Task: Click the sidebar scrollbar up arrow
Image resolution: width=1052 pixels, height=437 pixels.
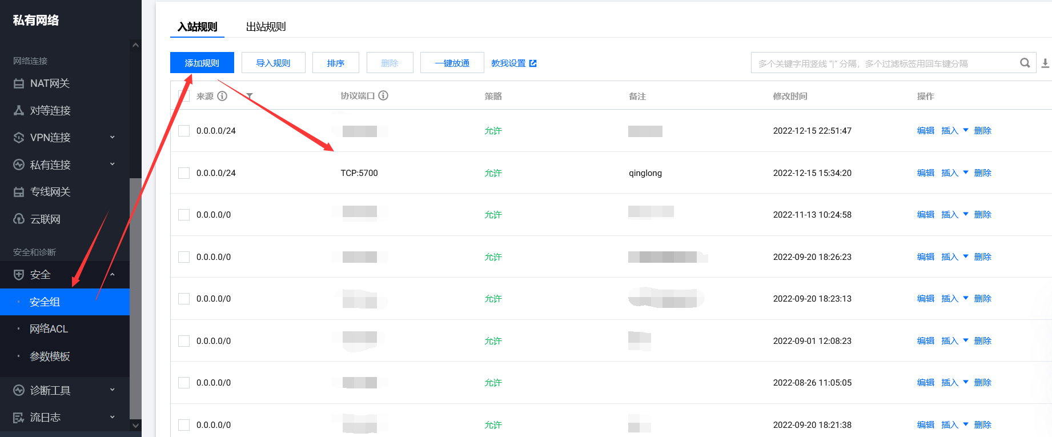Action: pyautogui.click(x=135, y=45)
